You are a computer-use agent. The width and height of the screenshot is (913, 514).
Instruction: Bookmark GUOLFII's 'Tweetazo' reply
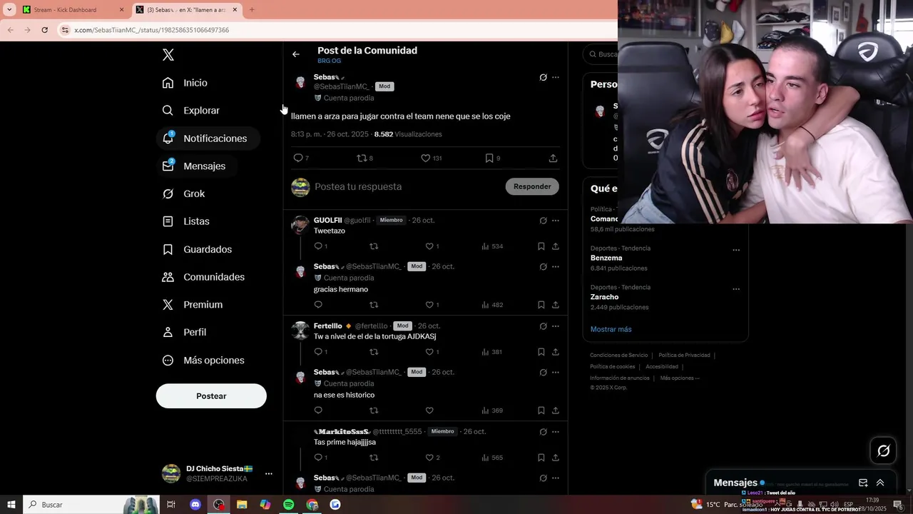click(541, 246)
